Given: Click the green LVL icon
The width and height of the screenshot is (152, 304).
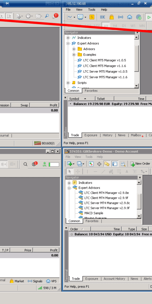Looking at the screenshot, I should point(45,164).
